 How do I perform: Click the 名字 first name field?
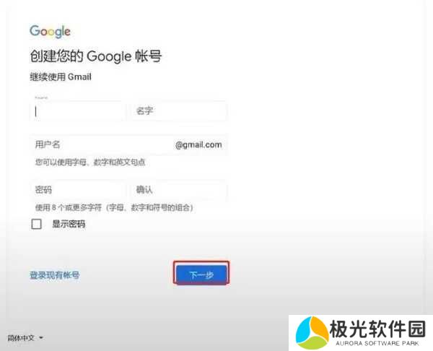point(179,111)
